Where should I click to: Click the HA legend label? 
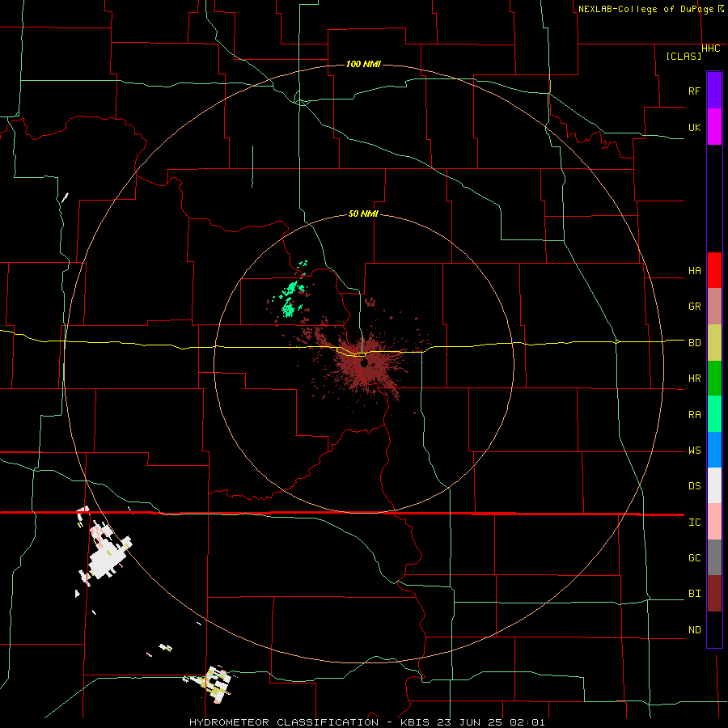tap(694, 271)
